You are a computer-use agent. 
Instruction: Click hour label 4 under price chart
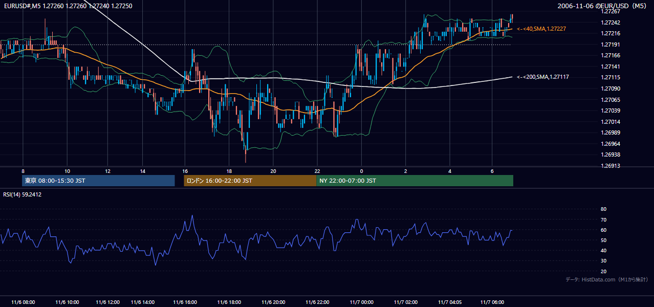(450, 171)
